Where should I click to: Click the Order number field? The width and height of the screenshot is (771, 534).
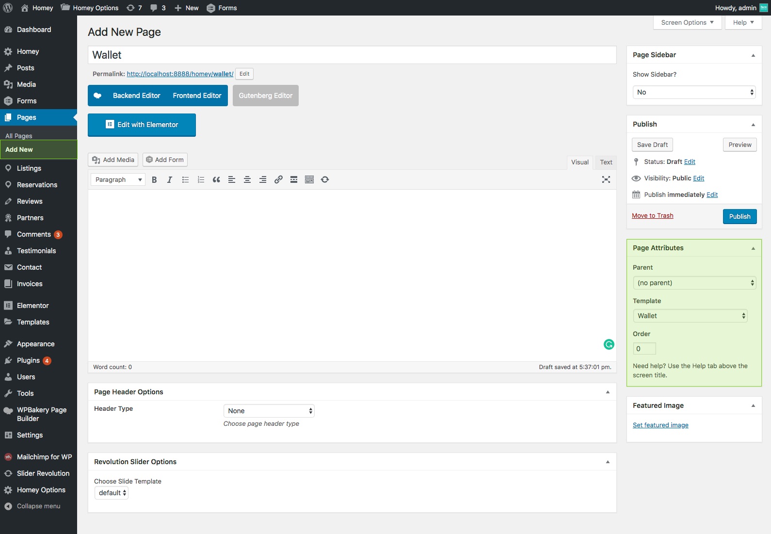pyautogui.click(x=644, y=349)
